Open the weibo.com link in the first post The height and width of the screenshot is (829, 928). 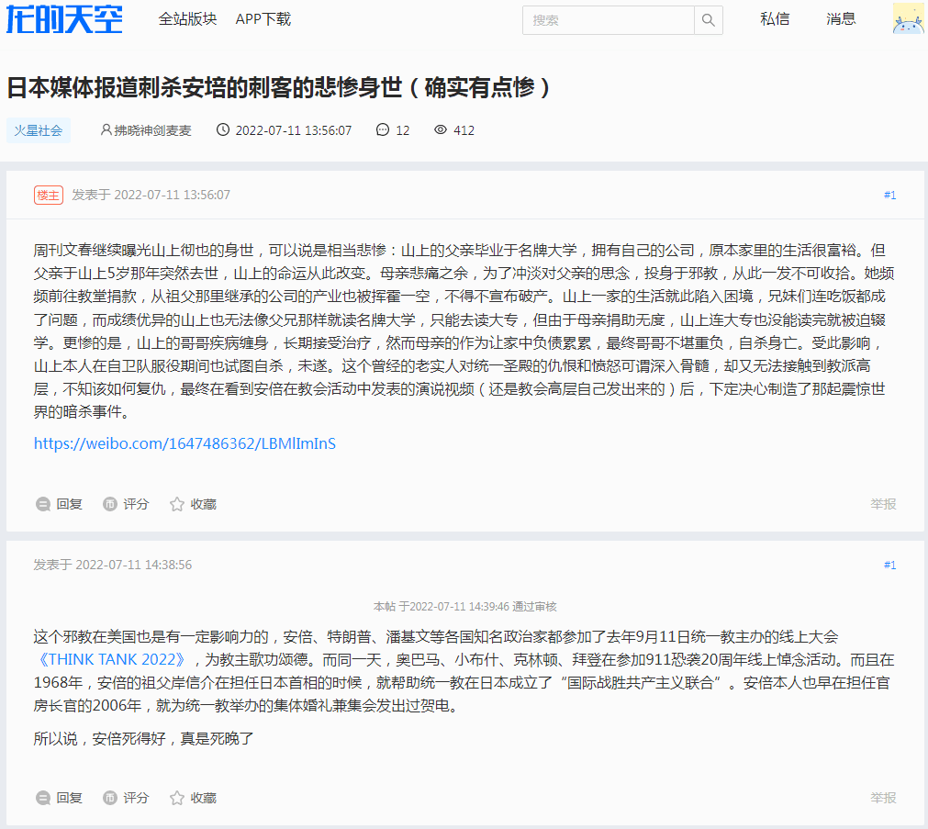coord(184,443)
